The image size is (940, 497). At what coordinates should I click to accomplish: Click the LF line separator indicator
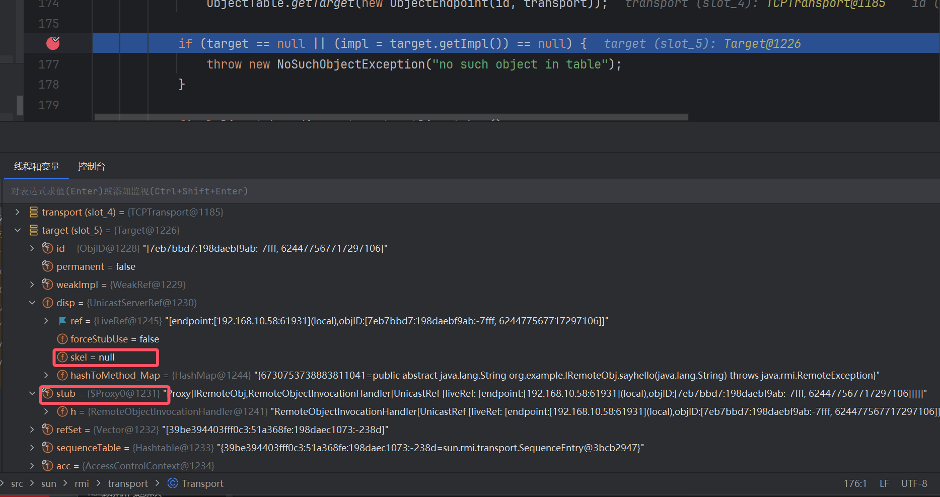click(884, 483)
